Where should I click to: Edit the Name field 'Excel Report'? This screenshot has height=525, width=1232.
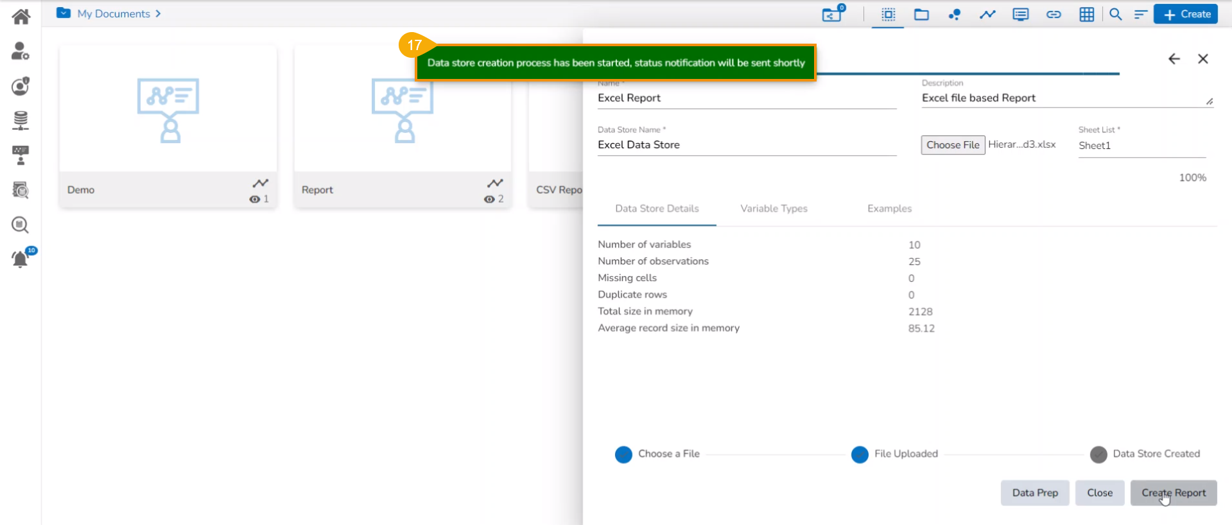[747, 98]
